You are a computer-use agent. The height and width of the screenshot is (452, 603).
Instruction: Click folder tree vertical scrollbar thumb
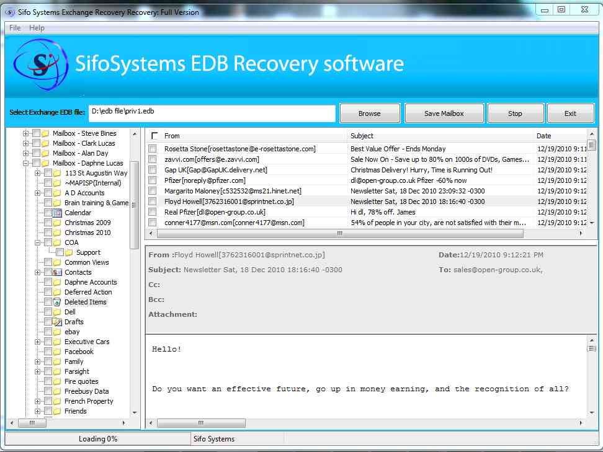(134, 205)
